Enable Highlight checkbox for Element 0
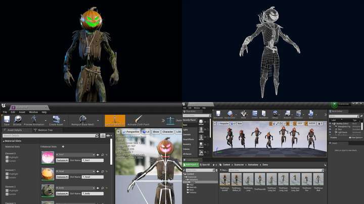The image size is (364, 204). pyautogui.click(x=7, y=157)
